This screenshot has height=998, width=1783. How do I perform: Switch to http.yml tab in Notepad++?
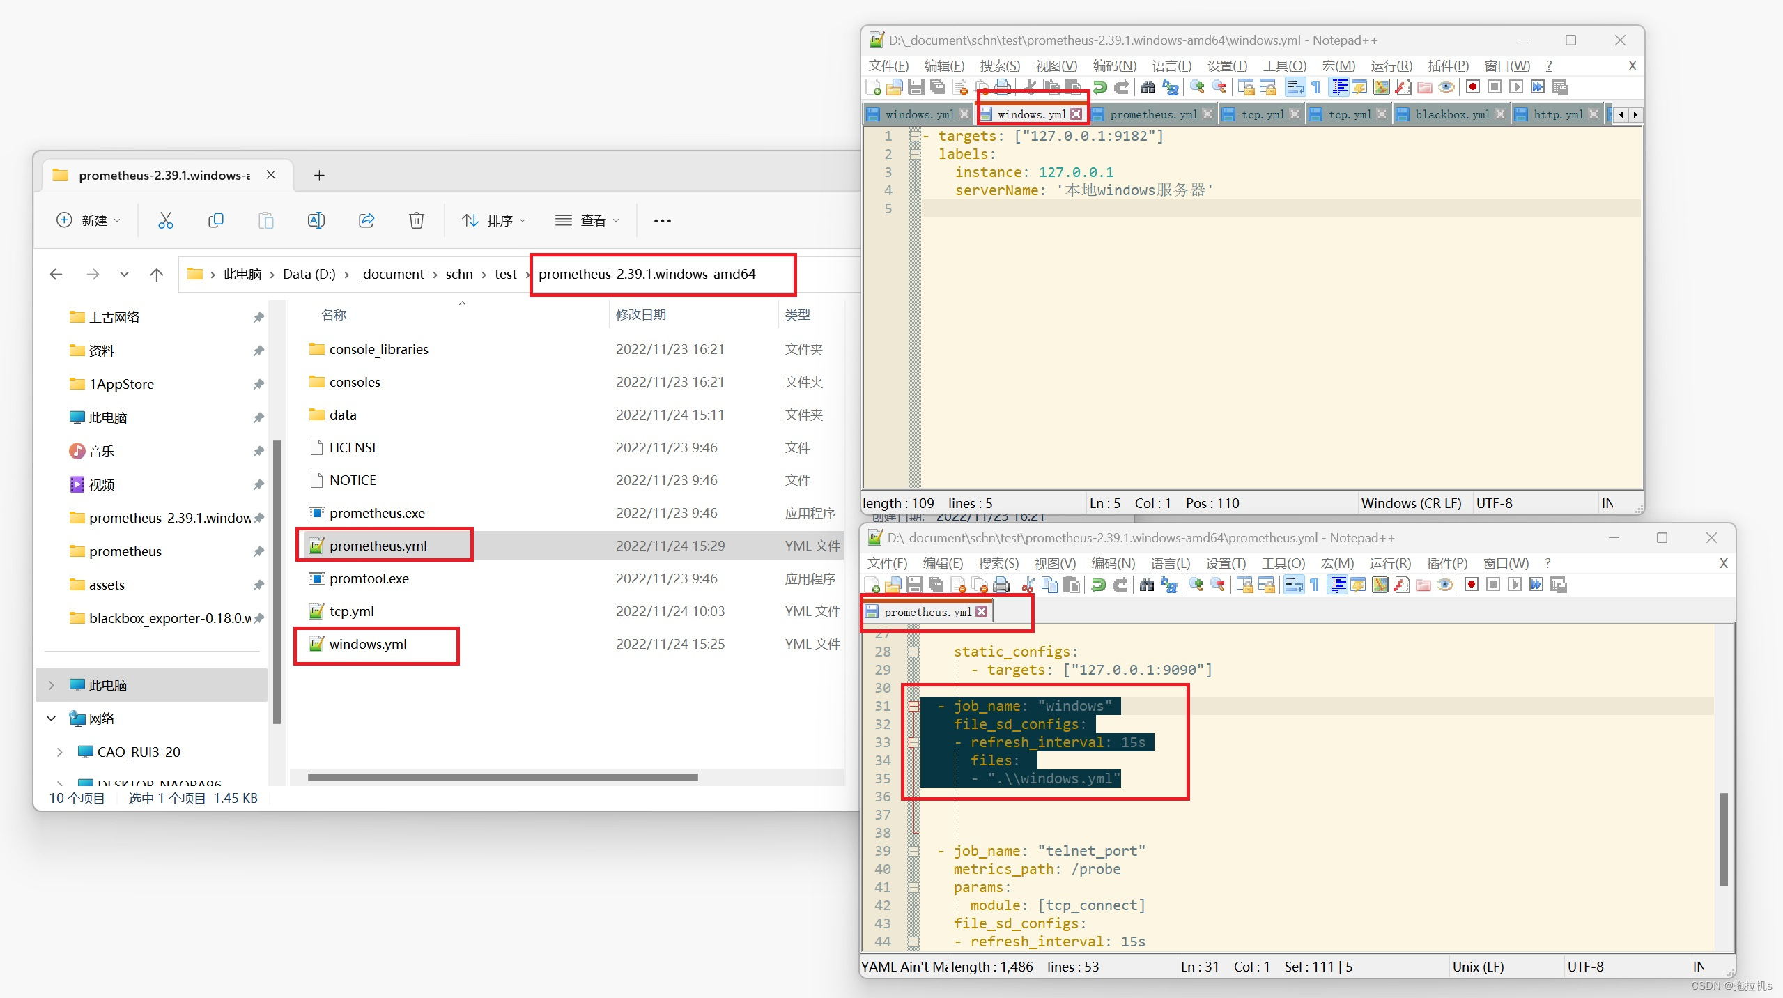1558,114
